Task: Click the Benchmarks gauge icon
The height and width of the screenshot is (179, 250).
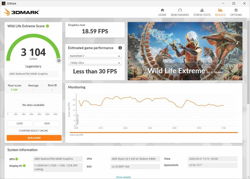Action: [x=180, y=10]
